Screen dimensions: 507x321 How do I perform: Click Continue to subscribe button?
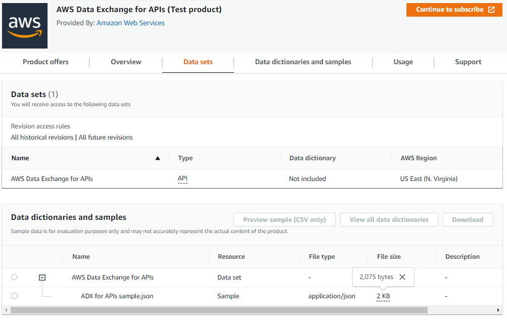454,10
